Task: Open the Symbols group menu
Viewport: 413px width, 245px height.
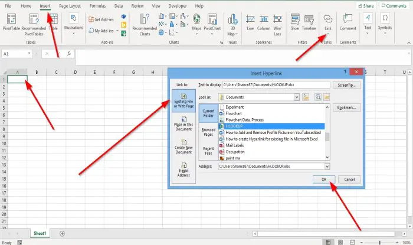Action: tap(385, 24)
